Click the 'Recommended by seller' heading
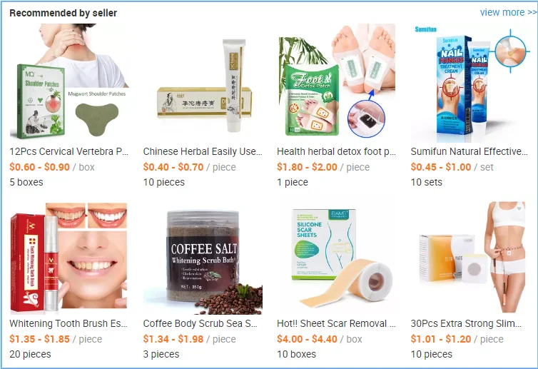This screenshot has width=538, height=369. [x=63, y=13]
